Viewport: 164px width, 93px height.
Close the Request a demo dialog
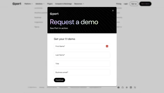(113, 11)
